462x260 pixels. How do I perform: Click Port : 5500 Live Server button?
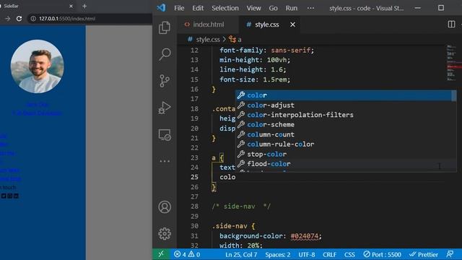point(382,254)
